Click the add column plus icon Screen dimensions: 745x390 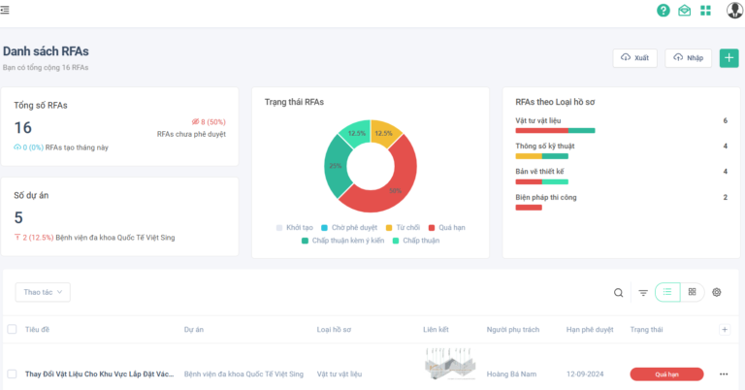(725, 329)
